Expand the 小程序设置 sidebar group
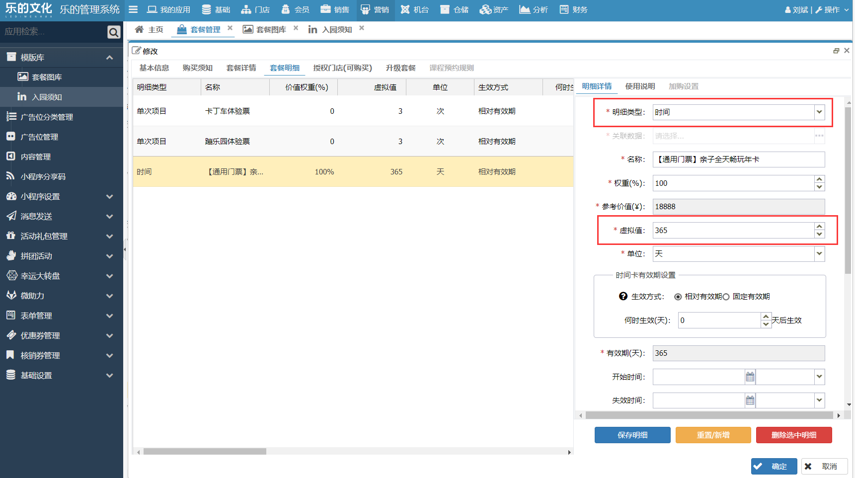The image size is (855, 478). click(62, 196)
